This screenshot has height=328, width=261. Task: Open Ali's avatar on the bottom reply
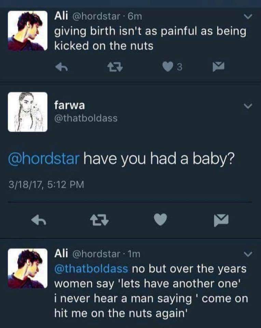pyautogui.click(x=28, y=269)
